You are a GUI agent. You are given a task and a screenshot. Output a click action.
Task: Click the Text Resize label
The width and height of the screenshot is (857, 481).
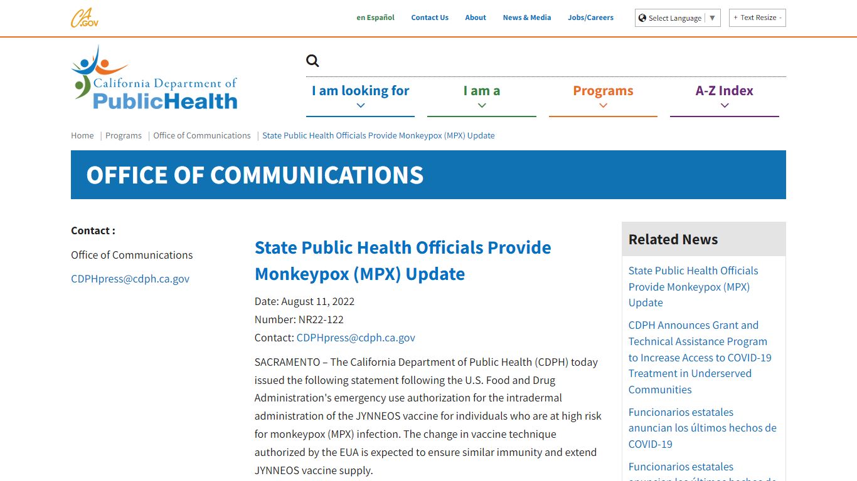pos(759,18)
